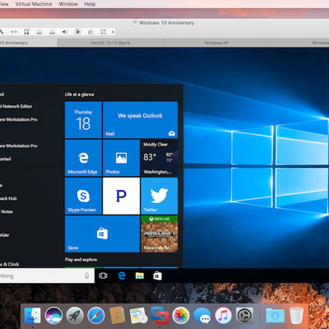Open the white P tile
Viewport: 329px width, 329px height.
point(121,196)
